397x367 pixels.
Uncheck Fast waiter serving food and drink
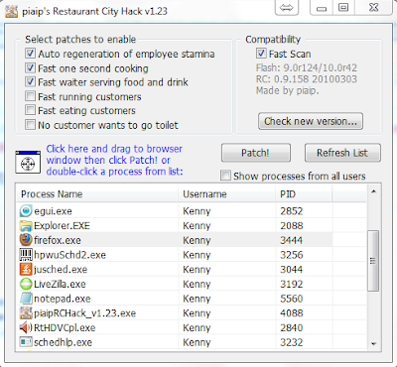click(x=30, y=81)
